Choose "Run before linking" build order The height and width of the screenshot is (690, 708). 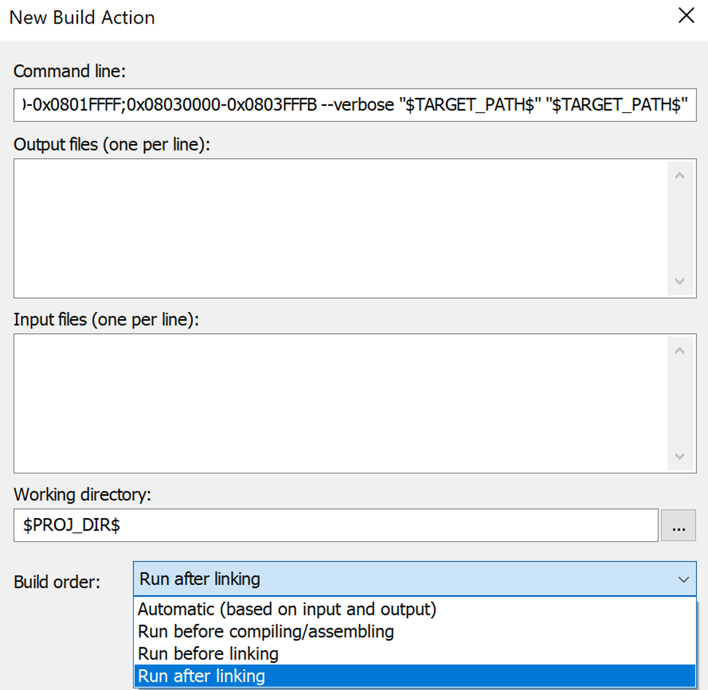[208, 653]
